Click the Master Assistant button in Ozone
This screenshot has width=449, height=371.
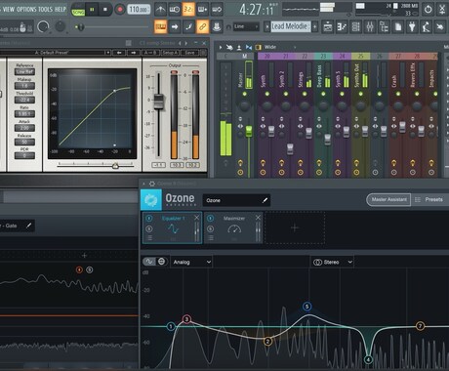point(388,199)
